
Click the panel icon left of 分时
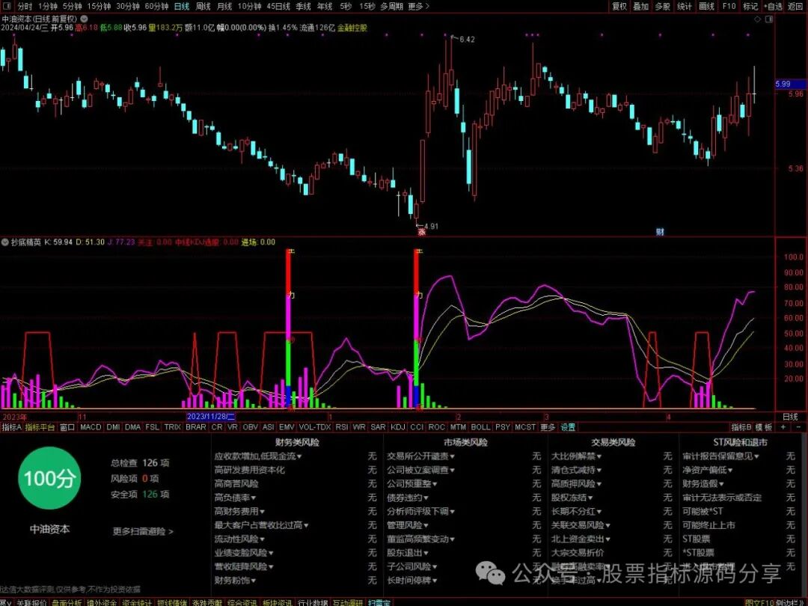(x=7, y=6)
